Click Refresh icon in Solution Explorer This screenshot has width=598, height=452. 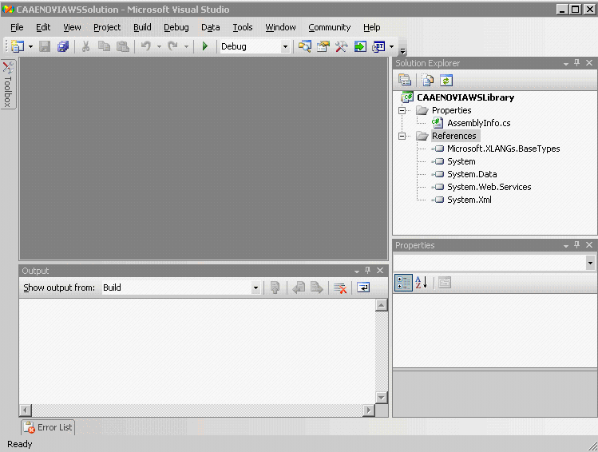(x=446, y=80)
